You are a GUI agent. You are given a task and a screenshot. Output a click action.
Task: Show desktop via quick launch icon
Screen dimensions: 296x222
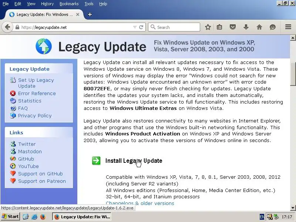coord(26,216)
